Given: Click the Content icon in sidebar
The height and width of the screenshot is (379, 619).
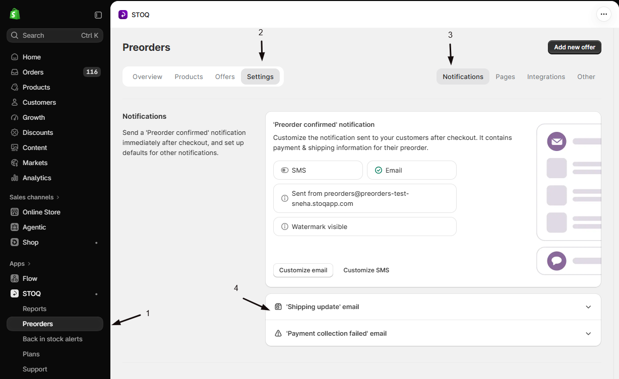Looking at the screenshot, I should 15,147.
